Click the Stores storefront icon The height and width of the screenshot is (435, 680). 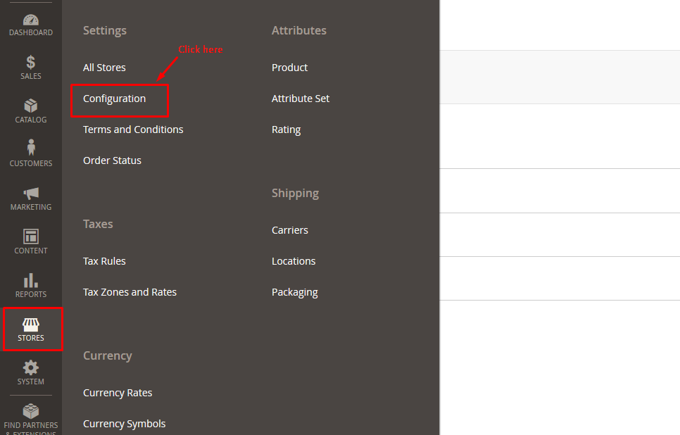31,324
